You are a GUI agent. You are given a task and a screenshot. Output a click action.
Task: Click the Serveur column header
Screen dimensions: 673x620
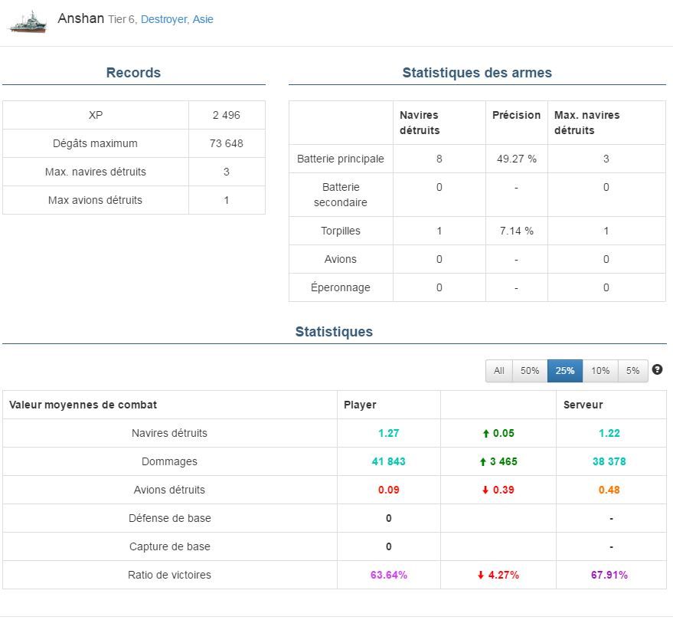(x=583, y=405)
